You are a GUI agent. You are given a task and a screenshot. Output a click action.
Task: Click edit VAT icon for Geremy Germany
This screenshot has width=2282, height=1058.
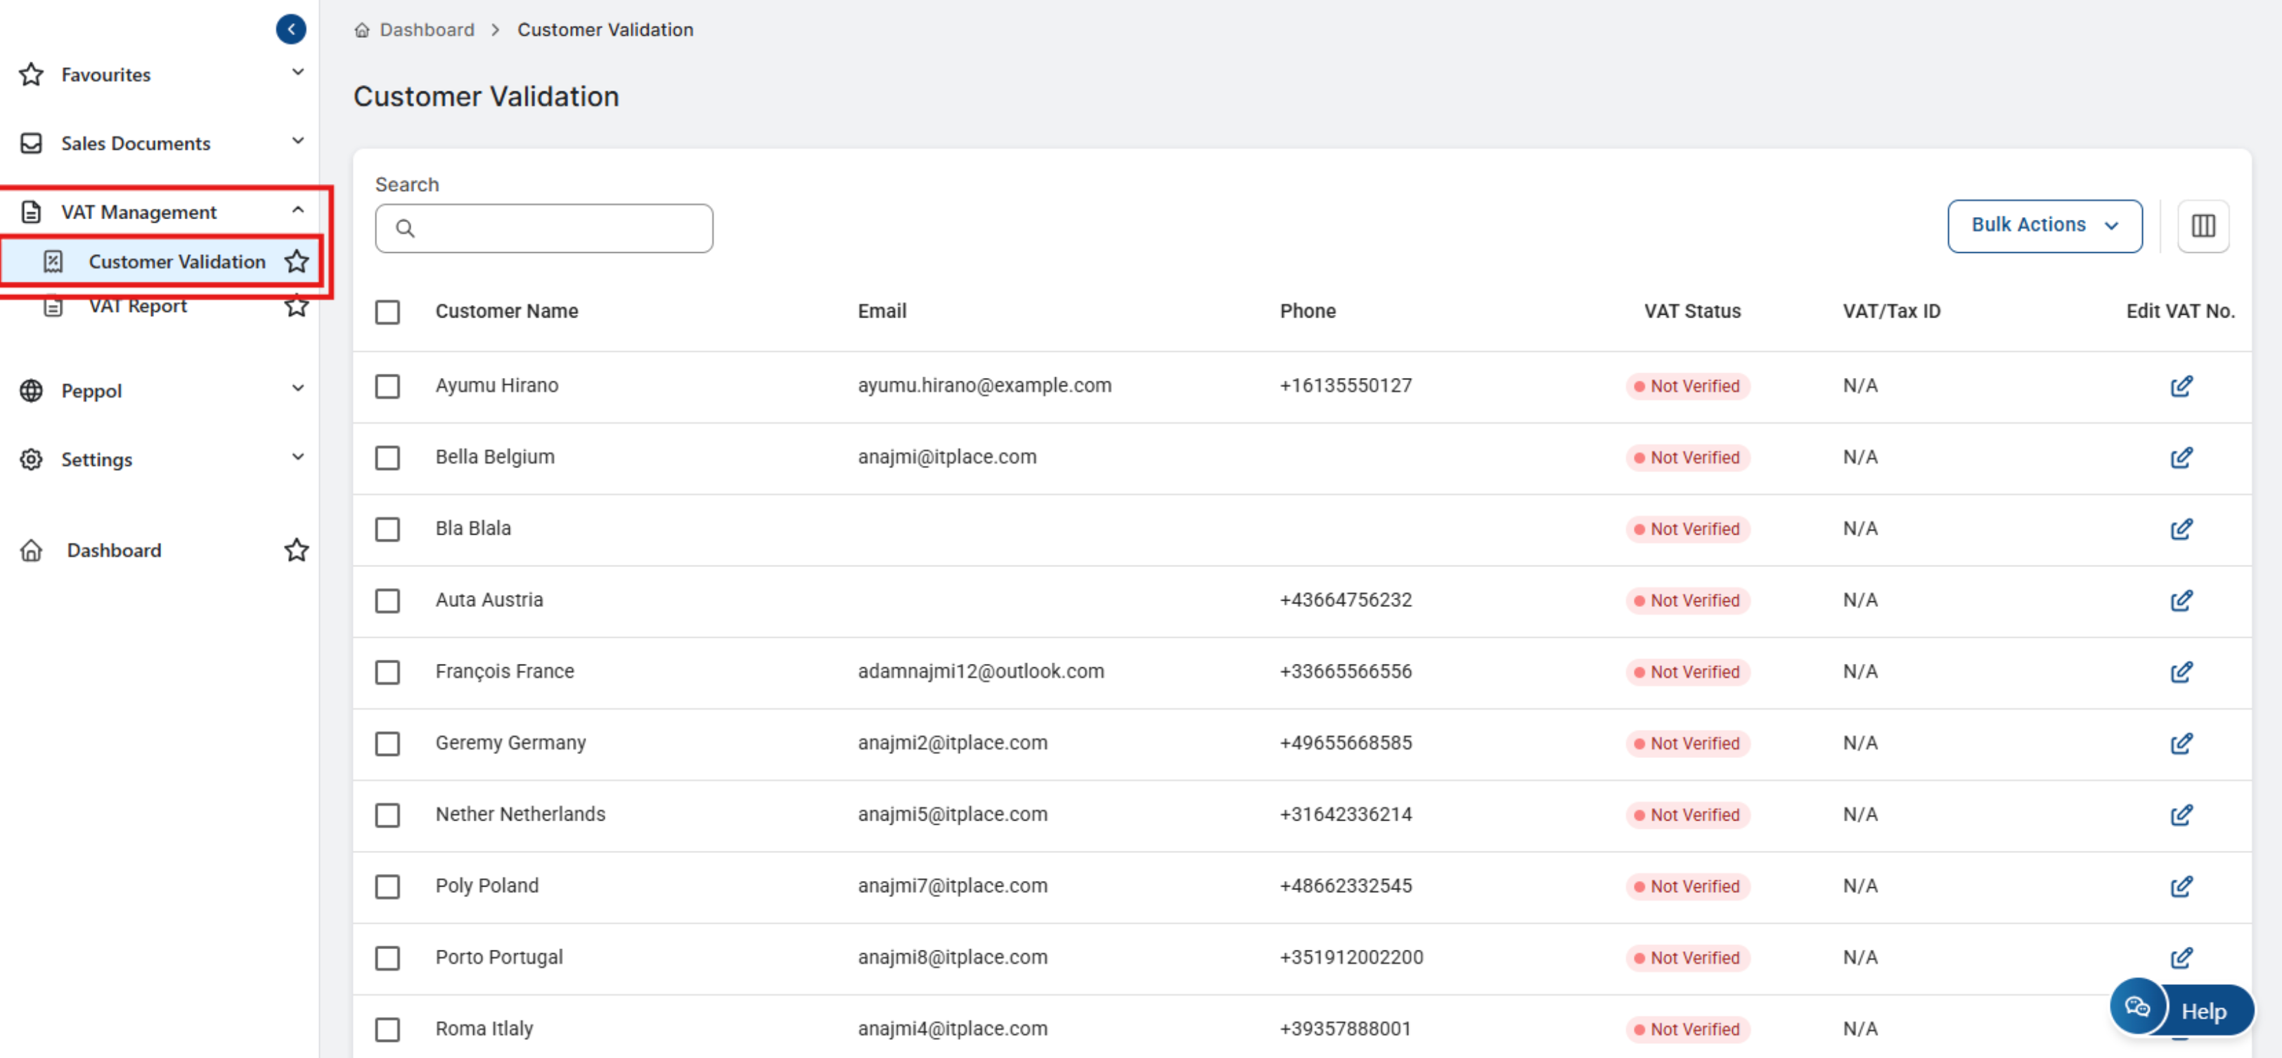2180,744
